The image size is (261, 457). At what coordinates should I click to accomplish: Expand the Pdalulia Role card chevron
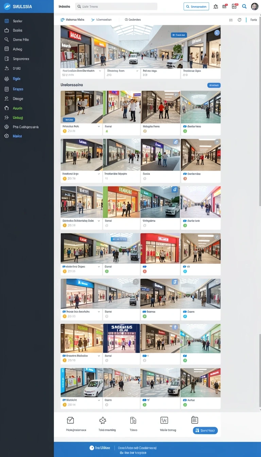(99, 126)
